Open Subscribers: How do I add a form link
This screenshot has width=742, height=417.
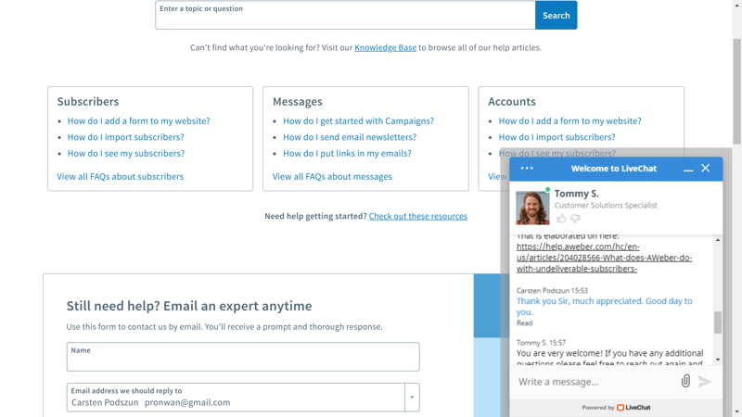point(138,121)
